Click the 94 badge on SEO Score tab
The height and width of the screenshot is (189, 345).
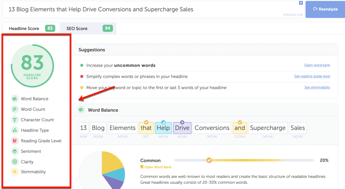click(x=108, y=28)
